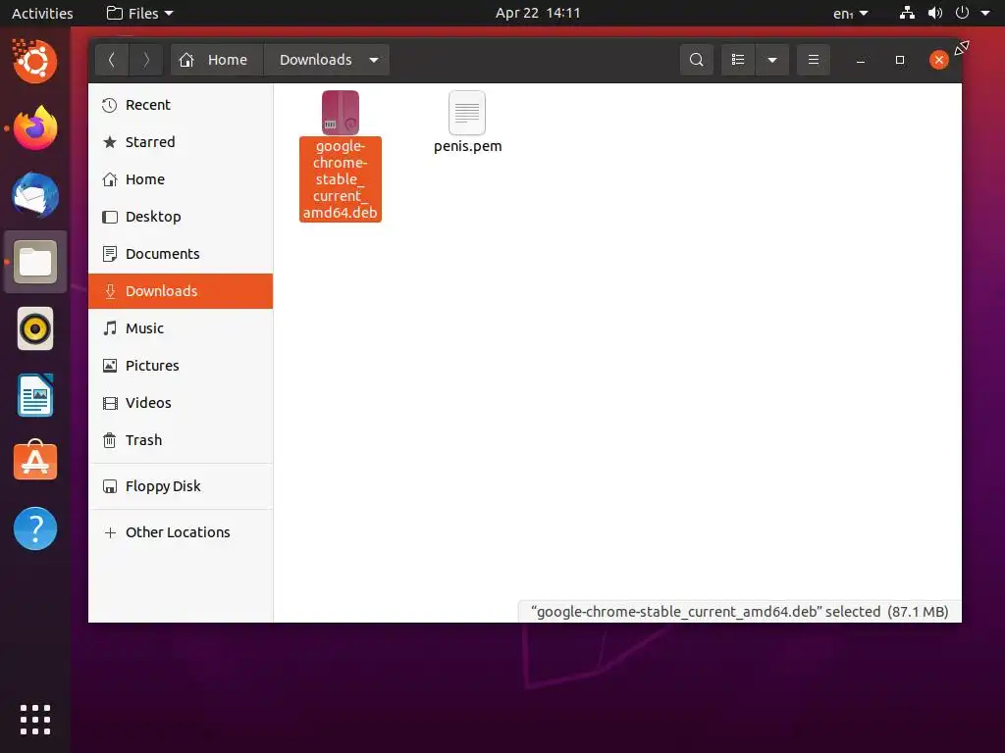Open Activities overview
Viewport: 1005px width, 753px height.
coord(42,13)
